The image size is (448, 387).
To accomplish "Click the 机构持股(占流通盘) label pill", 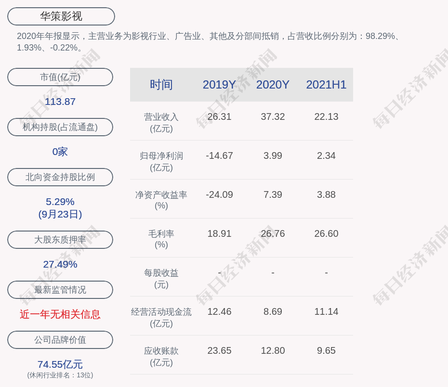I will [x=60, y=127].
